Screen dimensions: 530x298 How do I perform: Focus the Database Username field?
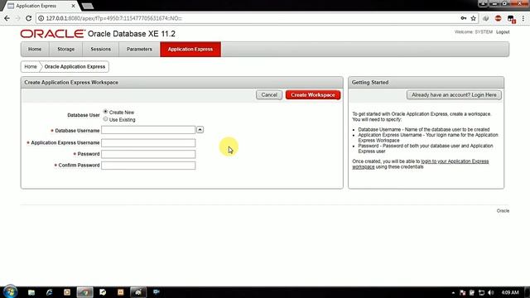pos(148,130)
